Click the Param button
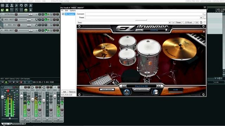The image size is (225, 126). 179,22
